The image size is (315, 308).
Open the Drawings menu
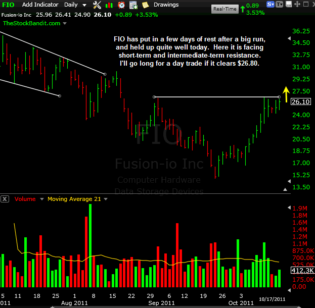click(x=166, y=5)
